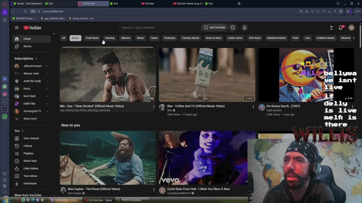Open options menu for Blur Coffee And TV
Screen dimensions: 362x203
253,107
